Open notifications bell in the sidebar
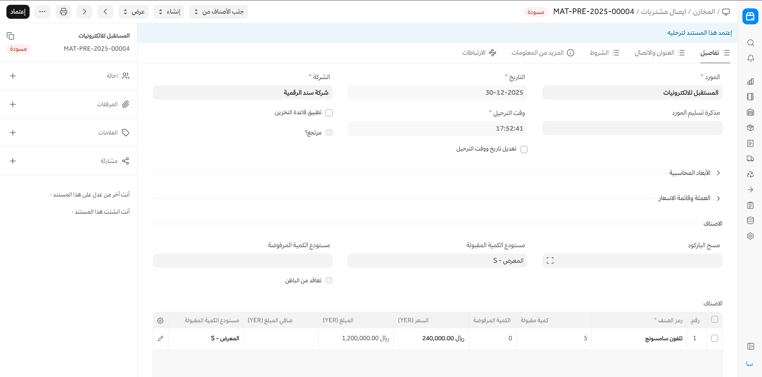This screenshot has width=762, height=377. coord(750,58)
